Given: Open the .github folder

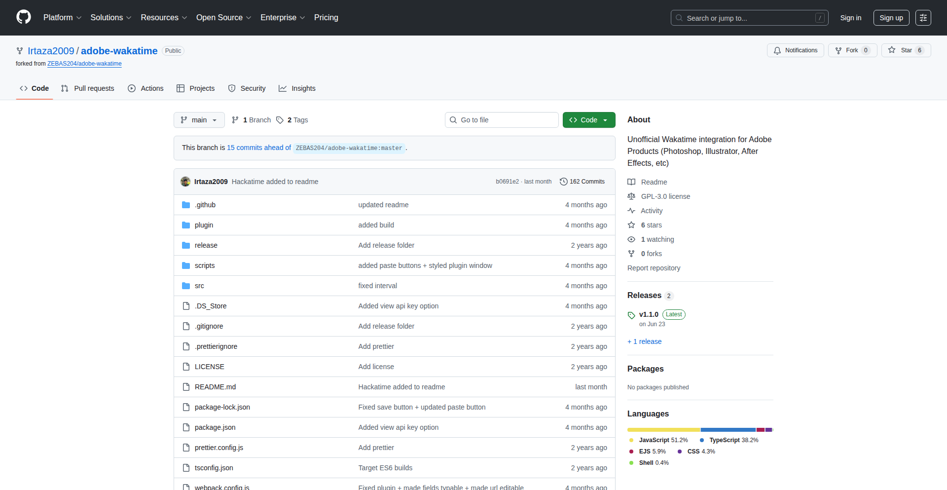Looking at the screenshot, I should pyautogui.click(x=205, y=205).
